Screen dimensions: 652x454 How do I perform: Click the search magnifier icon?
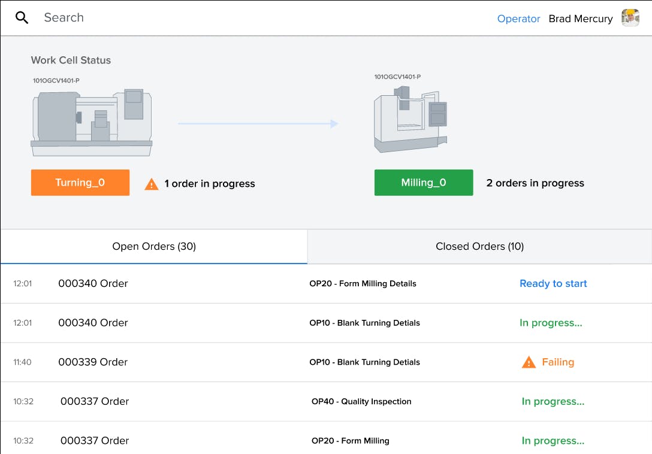click(22, 18)
